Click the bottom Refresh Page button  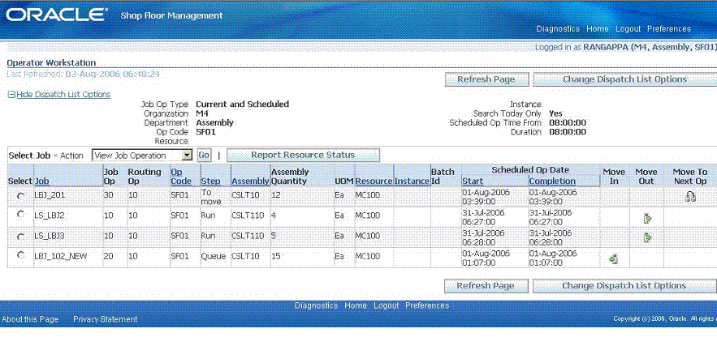486,286
